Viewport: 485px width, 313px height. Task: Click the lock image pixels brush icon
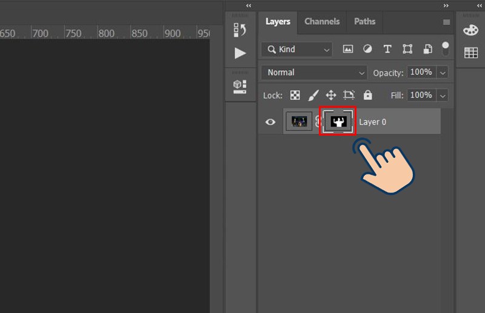point(313,95)
